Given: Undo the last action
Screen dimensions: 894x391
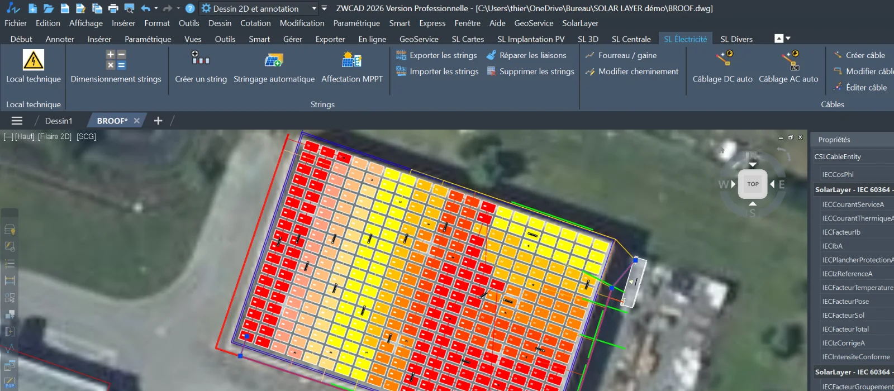Looking at the screenshot, I should pos(145,8).
